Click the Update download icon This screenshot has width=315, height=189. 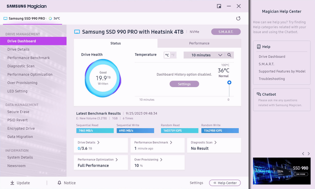point(12,183)
